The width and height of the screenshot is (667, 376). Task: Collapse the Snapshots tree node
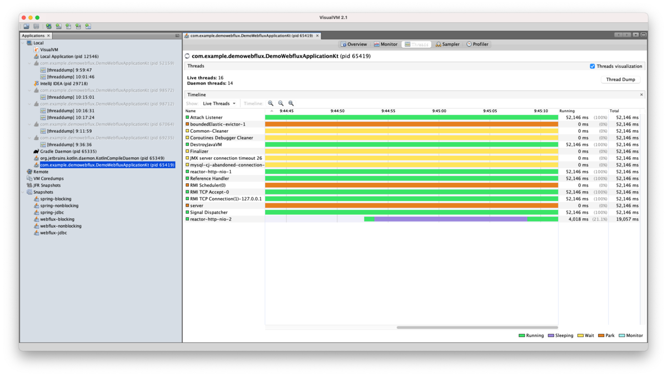pyautogui.click(x=23, y=192)
